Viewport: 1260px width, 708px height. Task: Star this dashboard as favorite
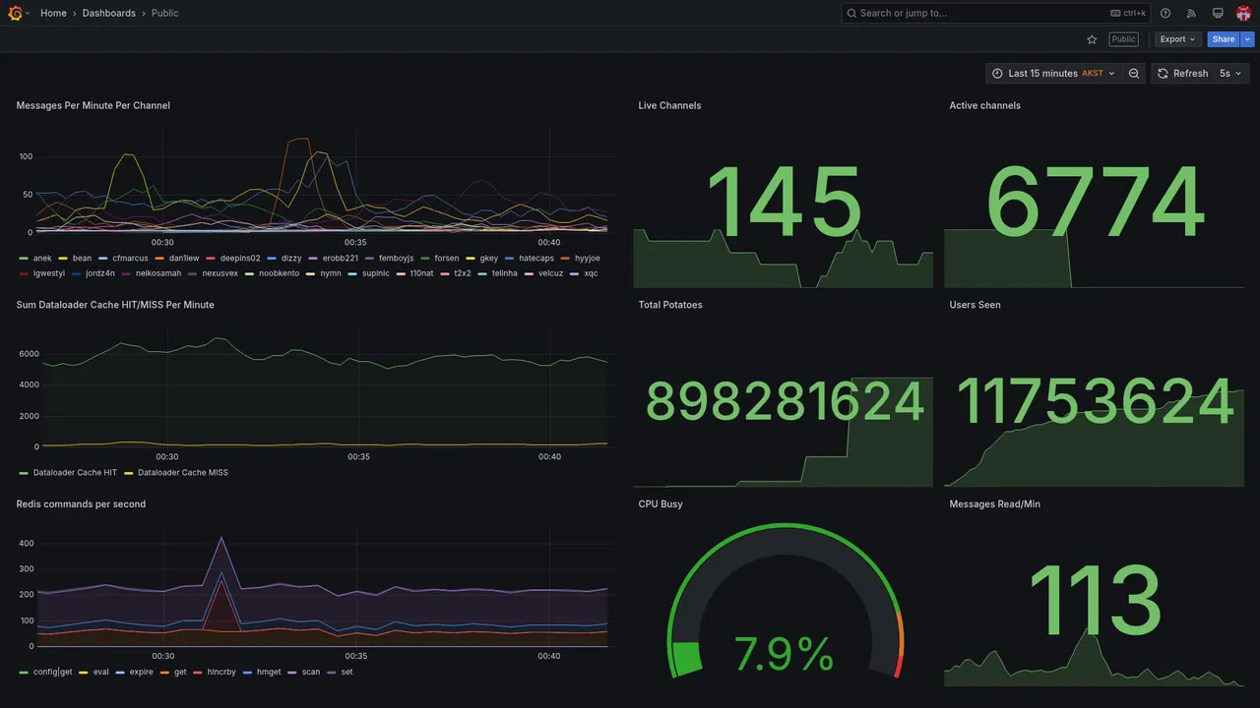click(1092, 39)
